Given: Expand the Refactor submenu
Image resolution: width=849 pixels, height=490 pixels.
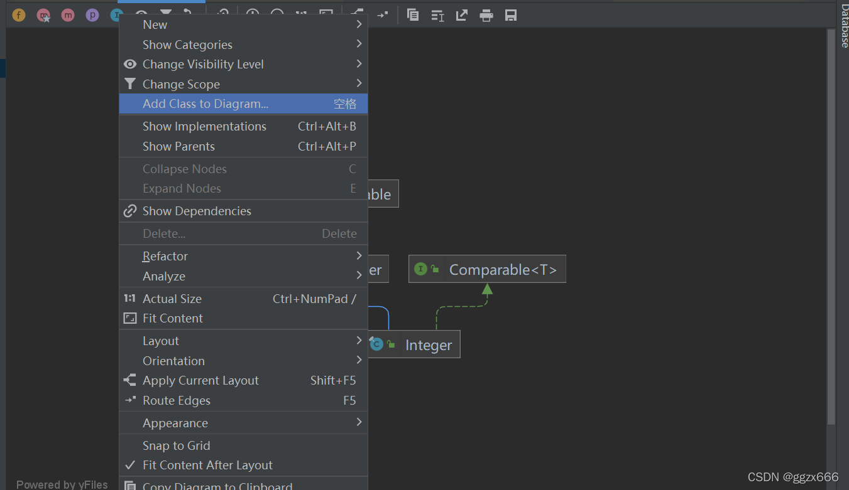Looking at the screenshot, I should click(x=243, y=256).
